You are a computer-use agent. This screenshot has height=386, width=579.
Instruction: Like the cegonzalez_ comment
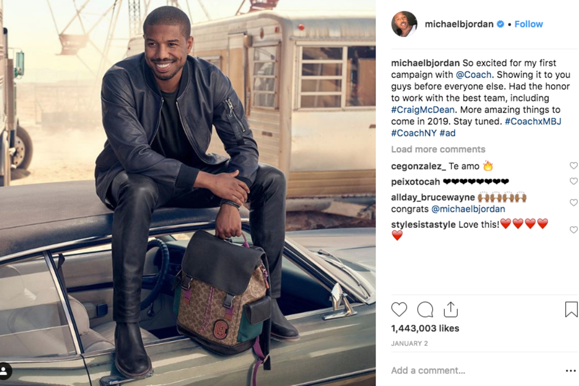(x=574, y=165)
